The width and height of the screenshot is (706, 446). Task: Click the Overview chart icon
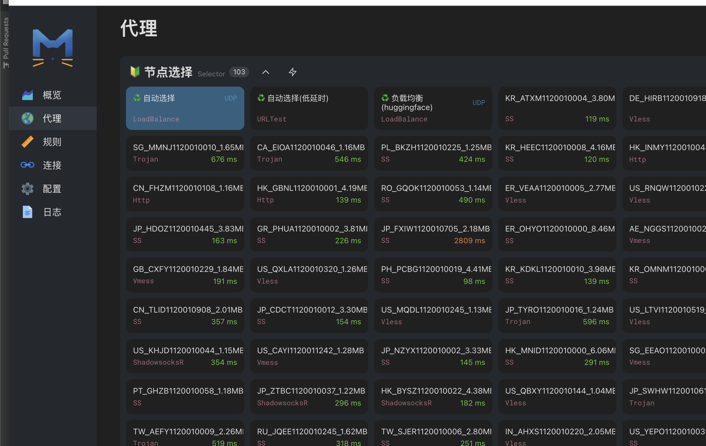[28, 95]
